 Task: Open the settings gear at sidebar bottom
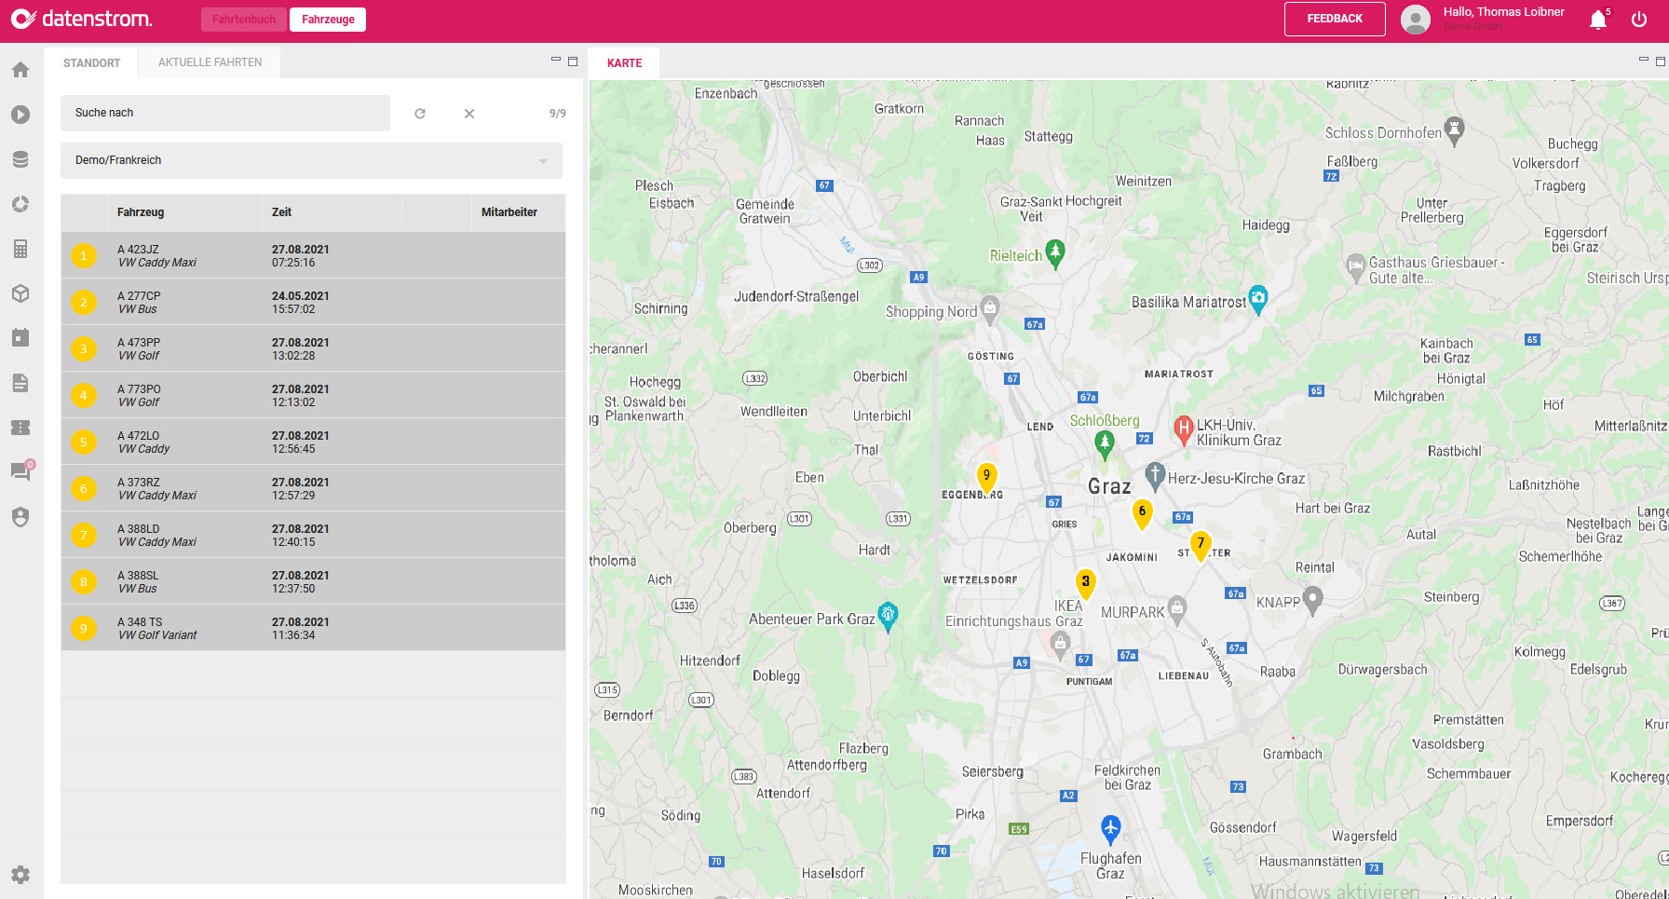coord(20,875)
